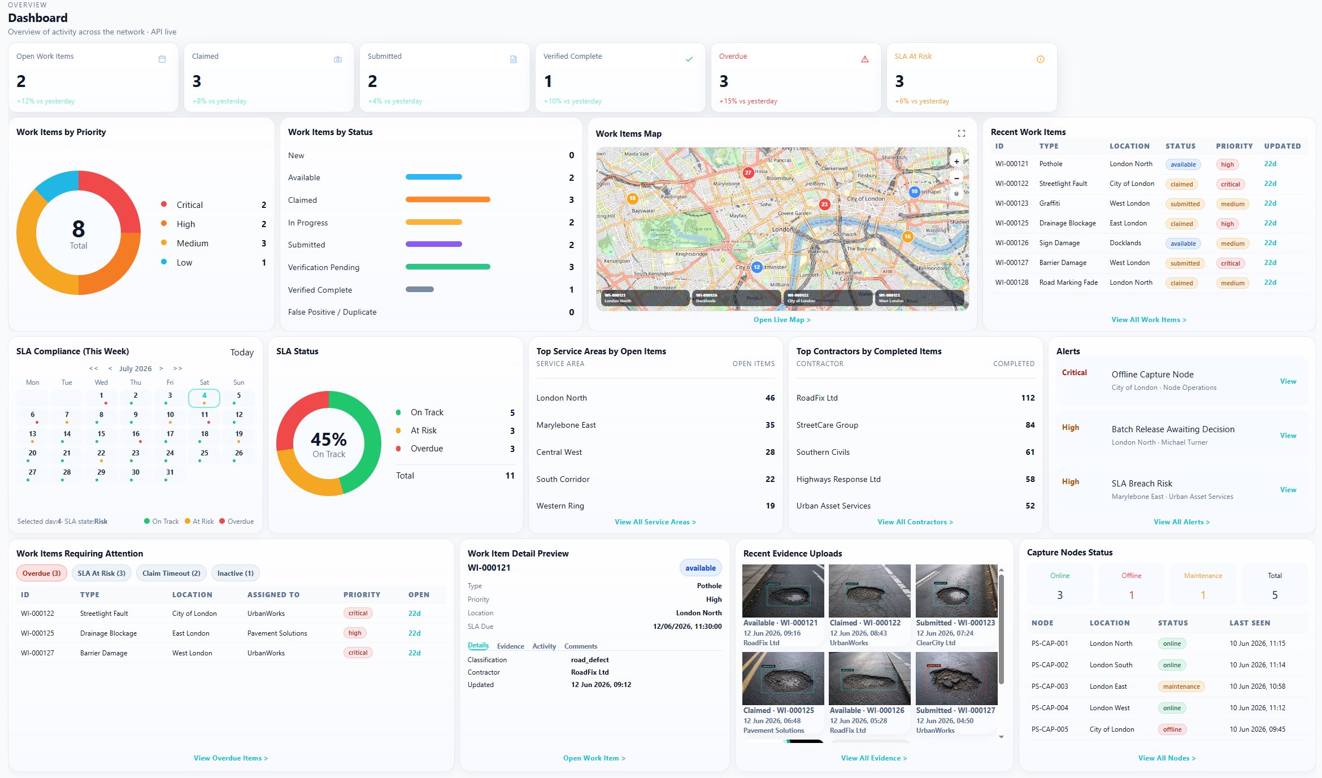Select PS-CAP-005 node row
Screen dimensions: 1322x778
pyautogui.click(x=1167, y=729)
